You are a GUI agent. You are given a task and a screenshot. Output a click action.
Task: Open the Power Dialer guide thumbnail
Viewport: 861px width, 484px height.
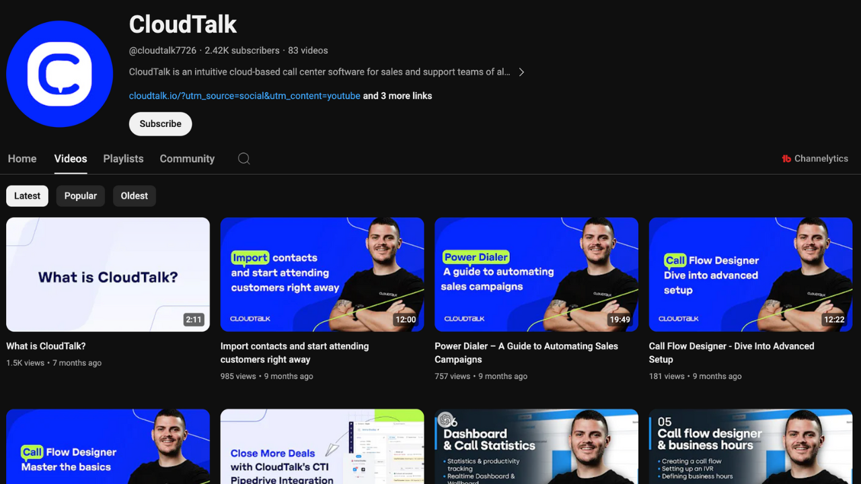[536, 274]
